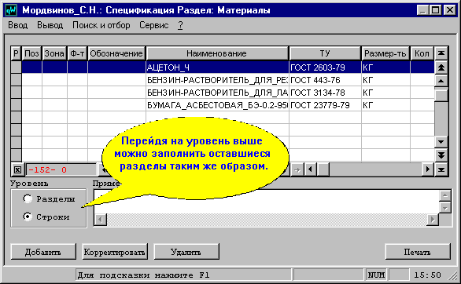Select the БЕНЗИН-РАСТВОРИТЕЛЬ_ДЛЯ_РЕЗ name cell
Viewport: 461px width, 284px height.
pyautogui.click(x=217, y=80)
